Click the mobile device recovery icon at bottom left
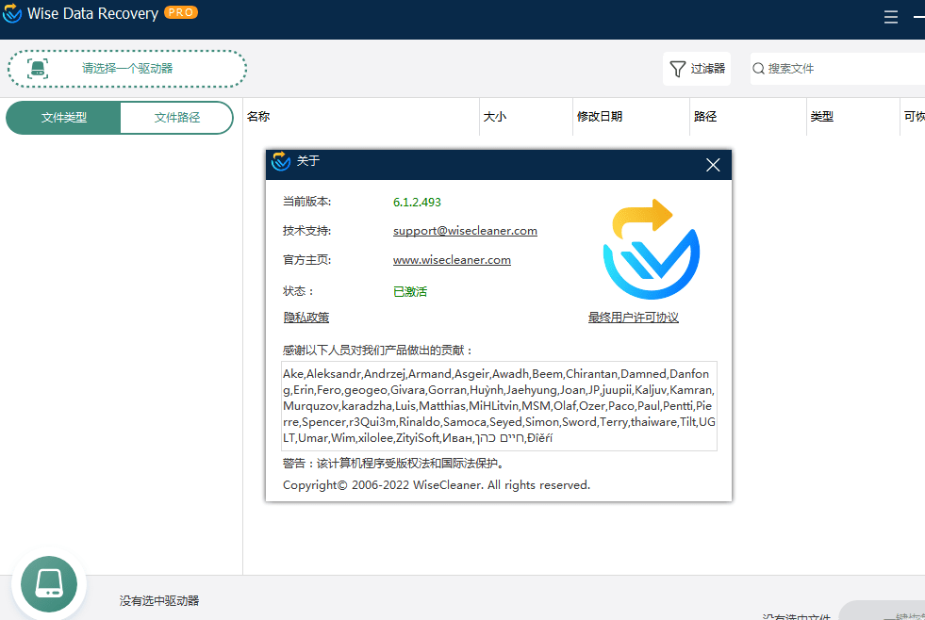 point(47,583)
